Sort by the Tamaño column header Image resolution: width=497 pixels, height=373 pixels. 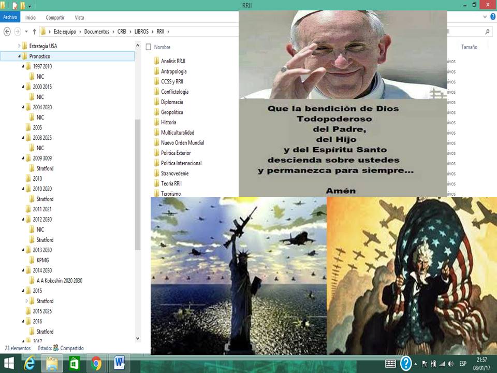469,47
